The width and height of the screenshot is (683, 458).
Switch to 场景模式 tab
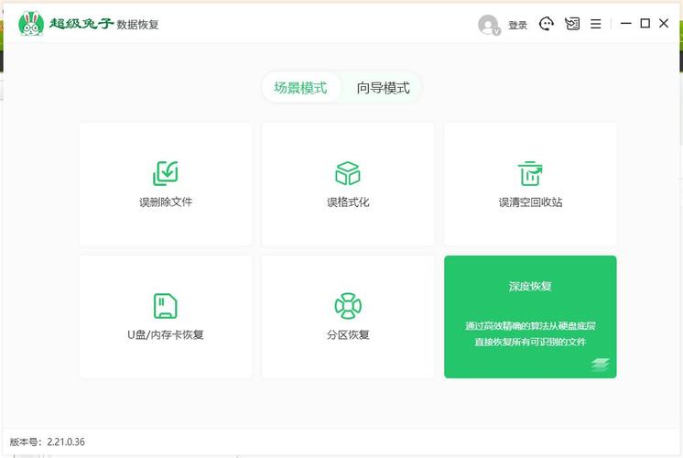(x=300, y=88)
